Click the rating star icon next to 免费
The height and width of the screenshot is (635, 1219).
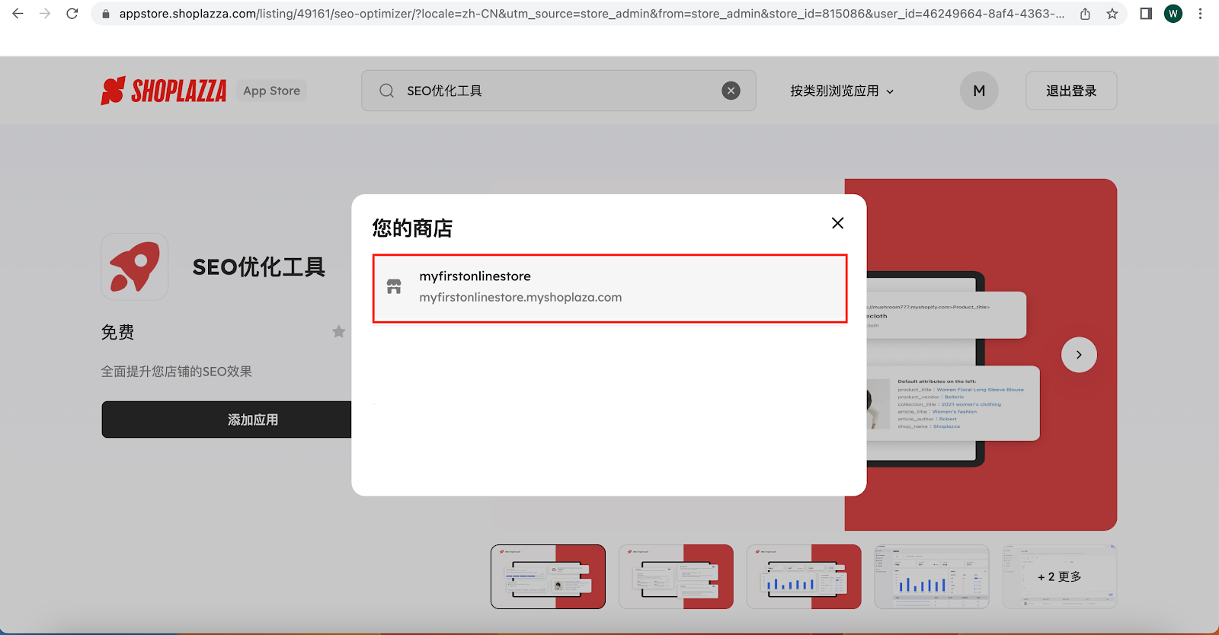pos(339,331)
